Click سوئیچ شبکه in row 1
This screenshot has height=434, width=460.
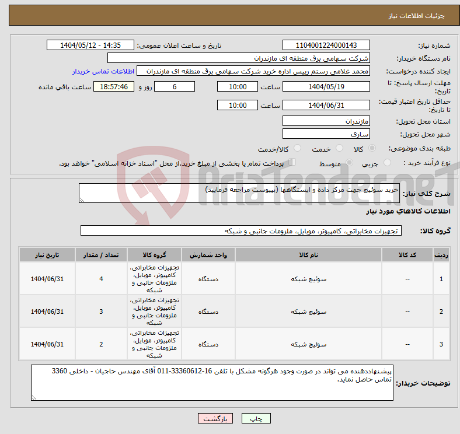pyautogui.click(x=308, y=279)
